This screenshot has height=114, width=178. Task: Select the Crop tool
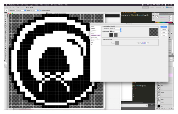[x=5, y=23]
